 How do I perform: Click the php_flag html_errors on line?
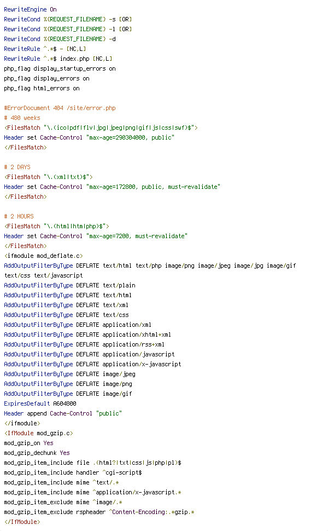point(42,88)
